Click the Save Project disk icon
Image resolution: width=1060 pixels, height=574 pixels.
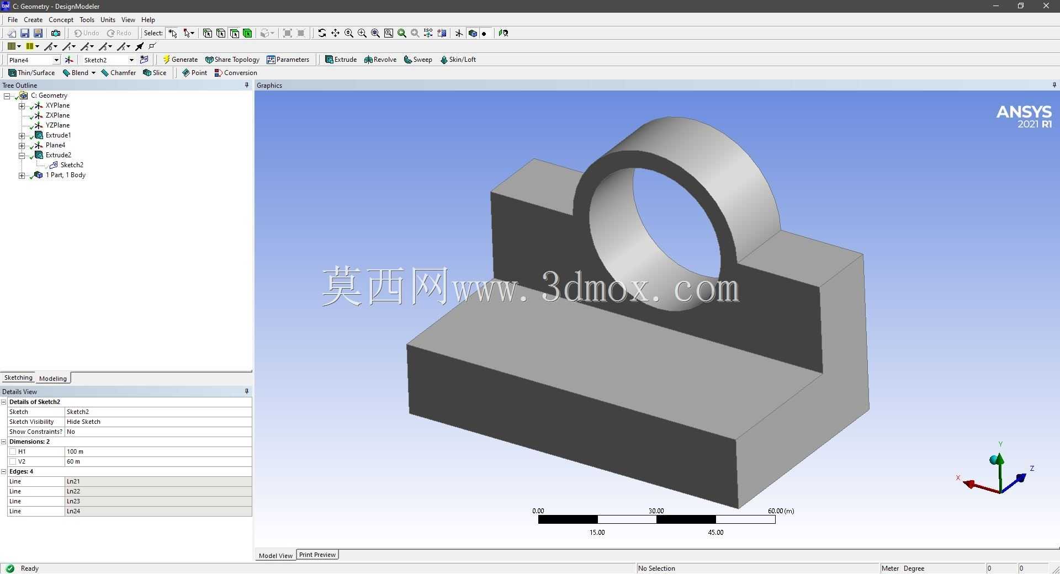pos(25,33)
